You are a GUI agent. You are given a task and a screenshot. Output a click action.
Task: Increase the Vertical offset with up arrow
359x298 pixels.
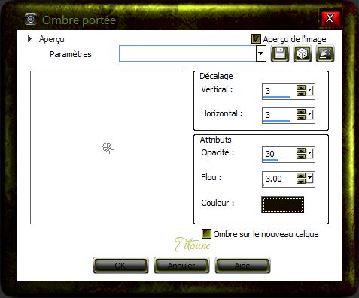[x=301, y=88]
